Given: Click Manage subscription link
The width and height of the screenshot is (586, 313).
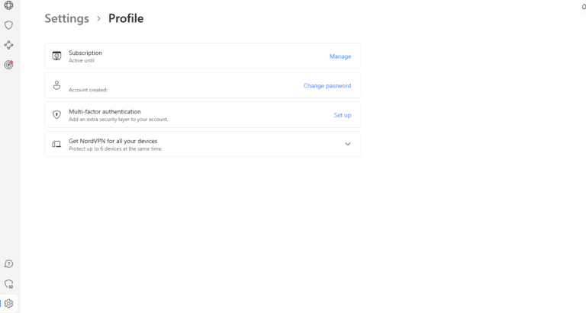Looking at the screenshot, I should tap(340, 56).
